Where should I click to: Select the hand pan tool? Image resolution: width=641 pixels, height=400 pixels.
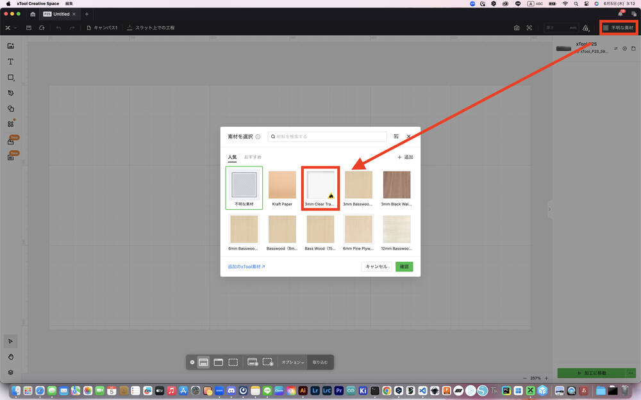pos(11,356)
